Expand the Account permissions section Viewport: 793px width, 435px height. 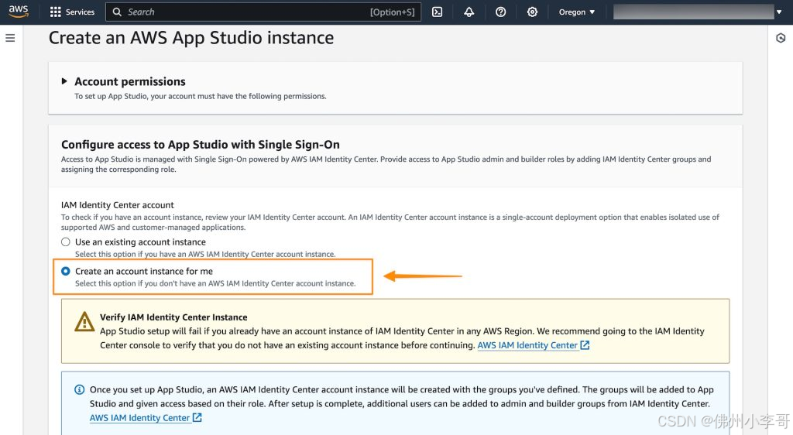(64, 81)
